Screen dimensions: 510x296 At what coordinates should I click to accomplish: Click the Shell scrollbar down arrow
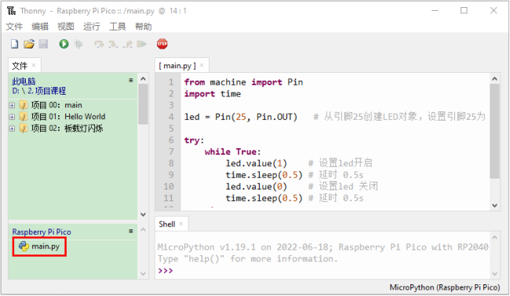click(x=495, y=273)
